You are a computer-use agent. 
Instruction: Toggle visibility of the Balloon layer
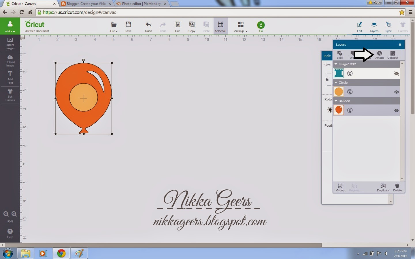[396, 110]
